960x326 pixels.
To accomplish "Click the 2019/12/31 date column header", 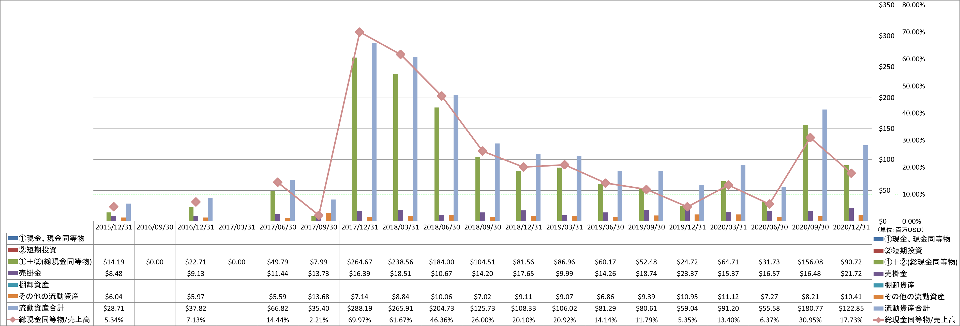I will (x=687, y=227).
